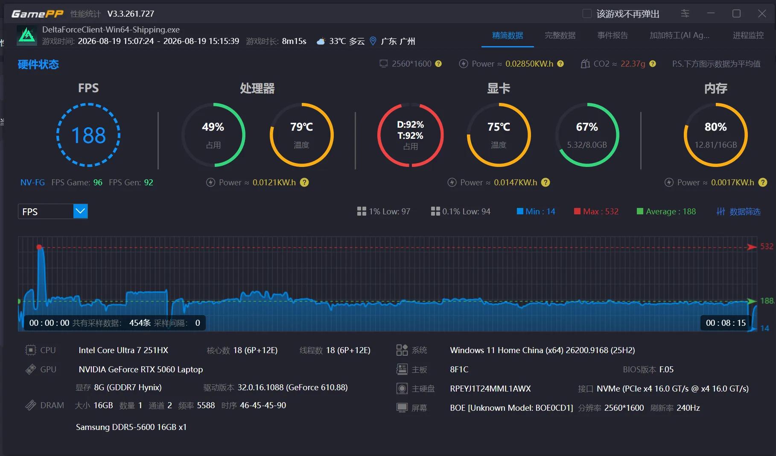Minimize the GamePP window
The width and height of the screenshot is (776, 456).
click(x=711, y=14)
